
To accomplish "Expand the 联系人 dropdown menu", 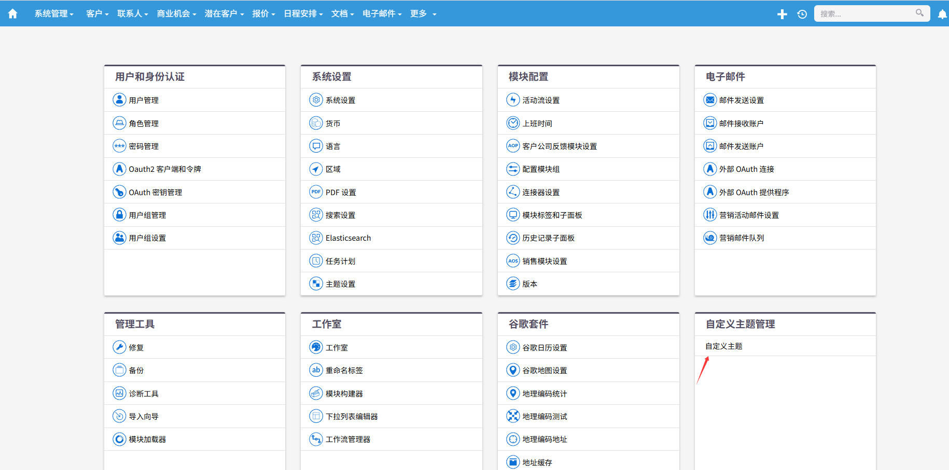I will point(132,13).
